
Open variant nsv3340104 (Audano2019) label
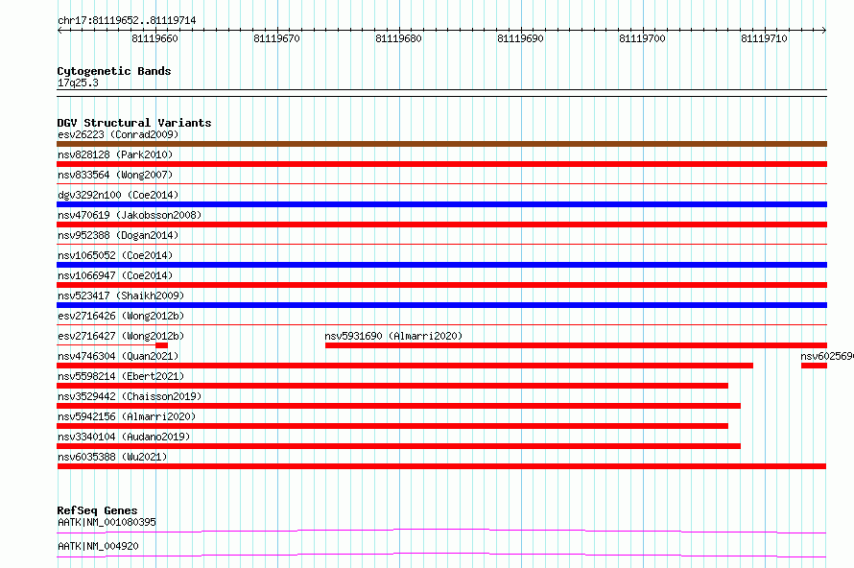124,437
